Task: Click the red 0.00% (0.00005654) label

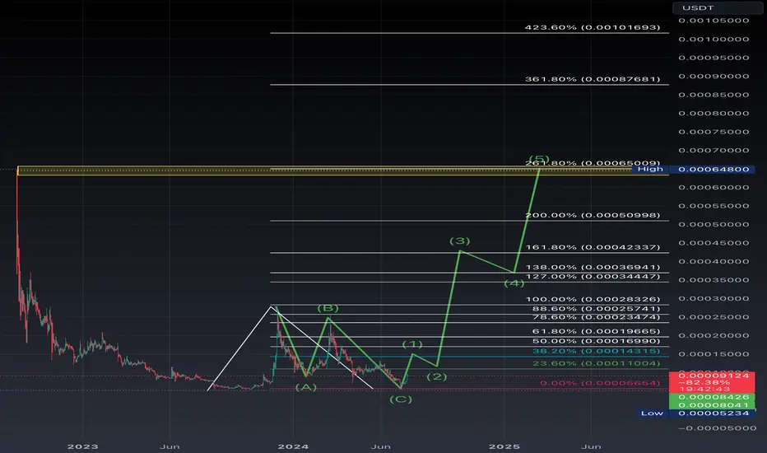Action: coord(600,383)
